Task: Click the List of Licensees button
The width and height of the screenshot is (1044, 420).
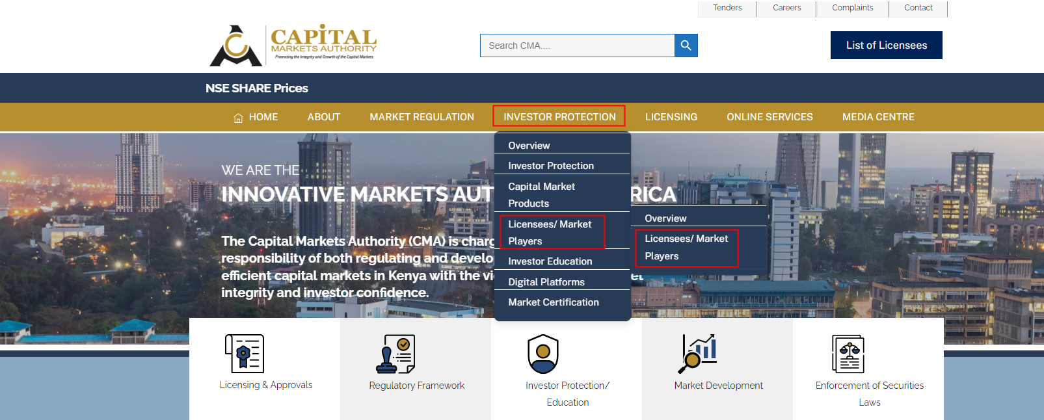Action: tap(887, 45)
